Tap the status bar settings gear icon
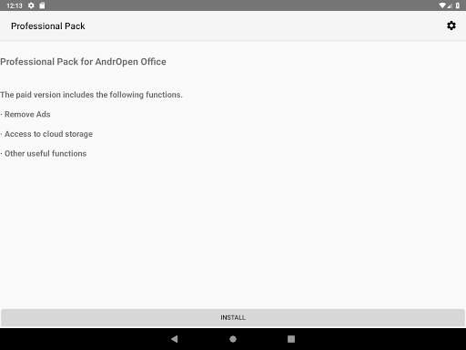466x350 pixels. tap(31, 5)
